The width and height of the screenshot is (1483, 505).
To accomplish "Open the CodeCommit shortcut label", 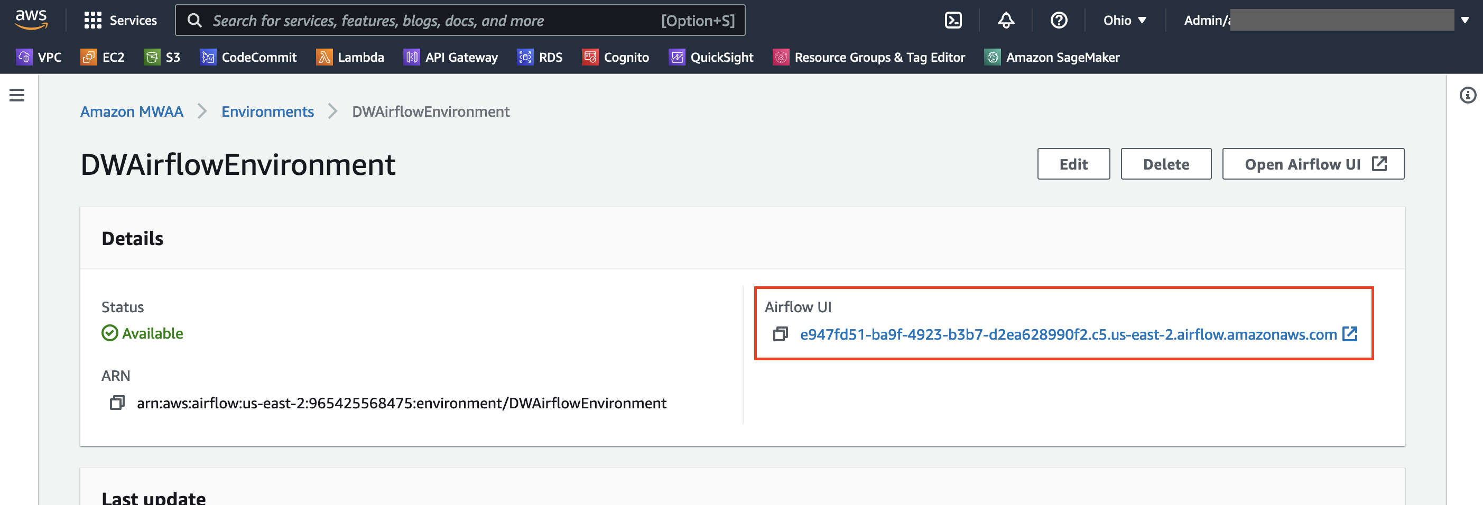I will 259,57.
